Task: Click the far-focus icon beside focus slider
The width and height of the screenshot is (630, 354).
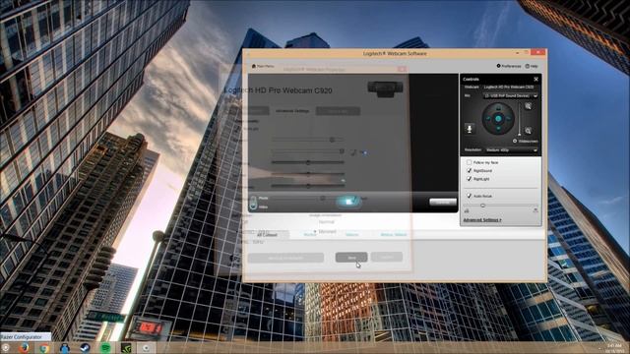Action: [x=535, y=210]
